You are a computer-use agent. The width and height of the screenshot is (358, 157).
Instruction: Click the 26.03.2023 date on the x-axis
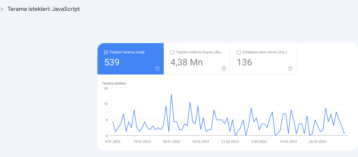click(x=317, y=142)
